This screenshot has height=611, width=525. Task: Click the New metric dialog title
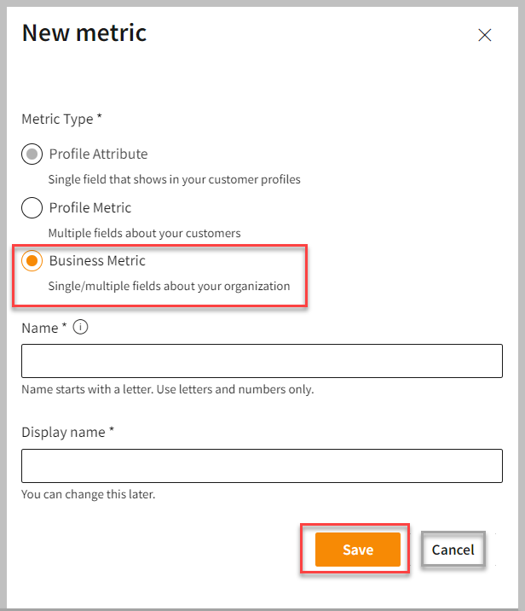84,33
